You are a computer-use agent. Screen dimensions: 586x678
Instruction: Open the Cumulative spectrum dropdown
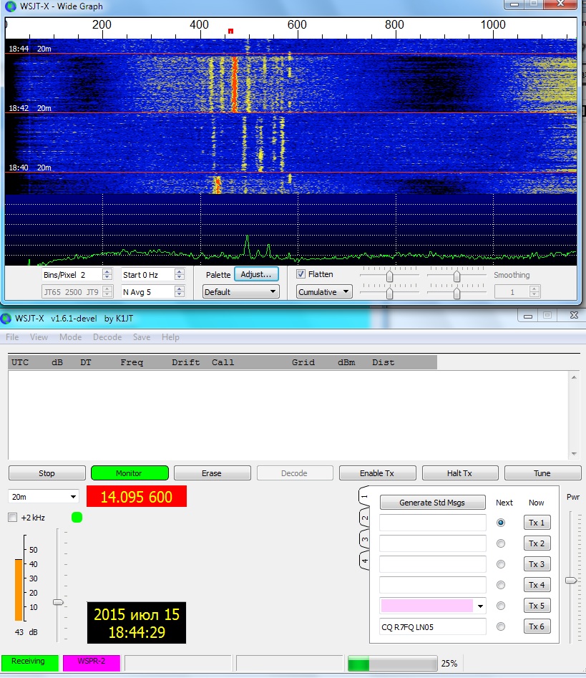(x=325, y=292)
